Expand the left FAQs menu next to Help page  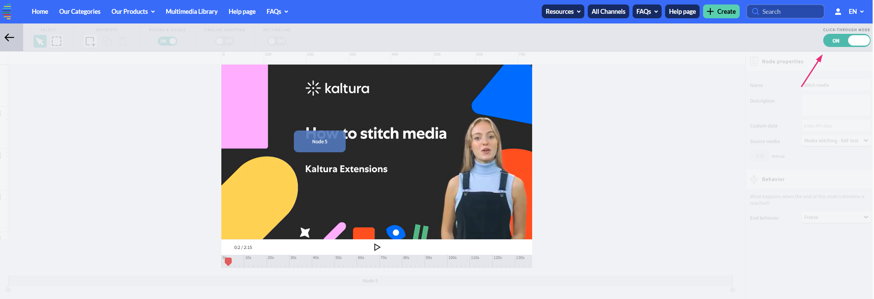point(277,12)
